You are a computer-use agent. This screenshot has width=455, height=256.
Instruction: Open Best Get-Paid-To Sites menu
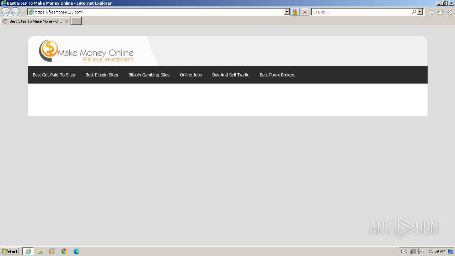click(54, 75)
